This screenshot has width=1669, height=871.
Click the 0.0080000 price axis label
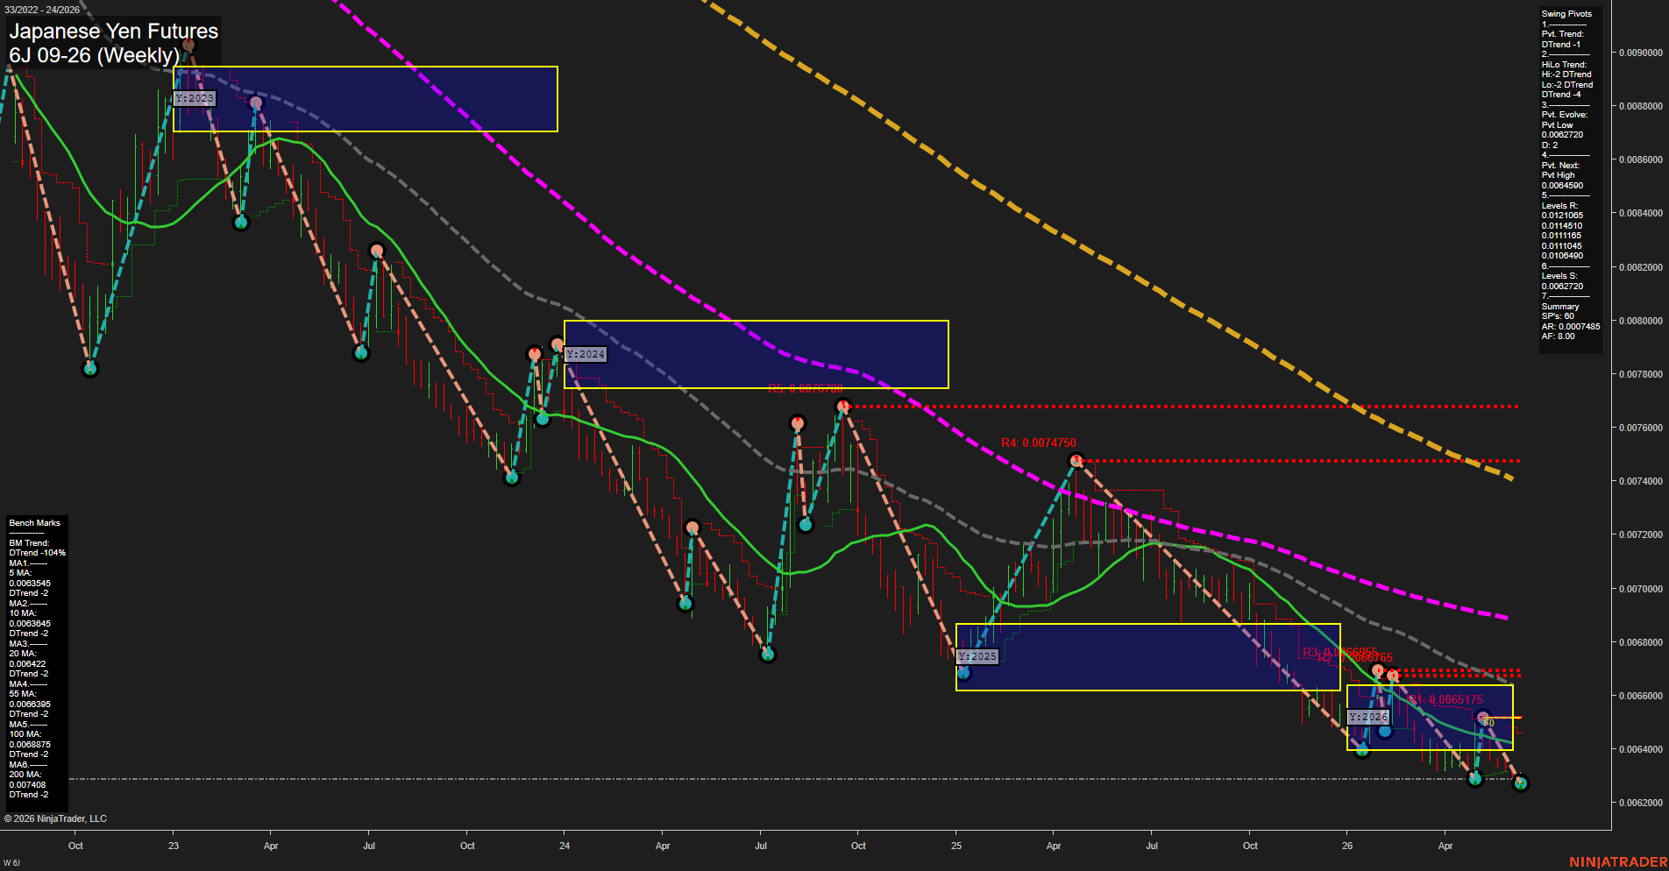pyautogui.click(x=1640, y=321)
